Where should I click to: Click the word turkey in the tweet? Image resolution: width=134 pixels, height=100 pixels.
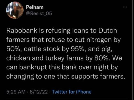pyautogui.click(x=55, y=58)
